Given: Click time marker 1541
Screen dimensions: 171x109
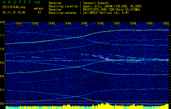Looking at the screenshot, I should coord(19,23).
